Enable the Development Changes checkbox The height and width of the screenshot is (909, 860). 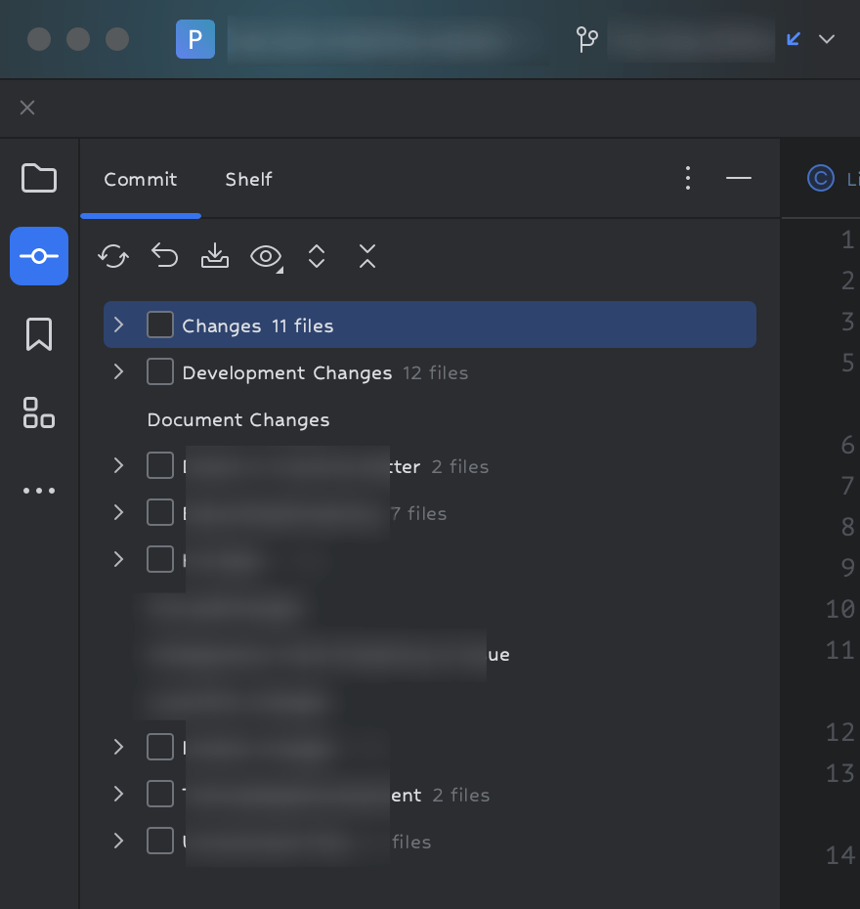pyautogui.click(x=160, y=371)
